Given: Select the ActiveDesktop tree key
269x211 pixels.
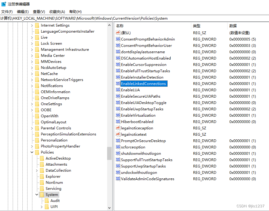Looking at the screenshot, I should click(x=58, y=158).
